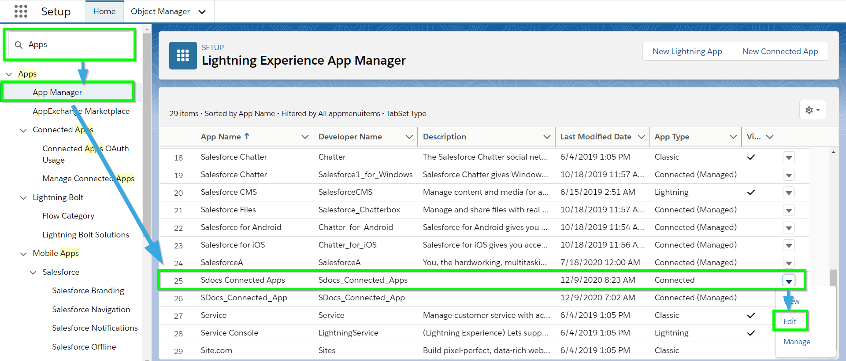The image size is (846, 361).
Task: Open the App Launcher waffle icon
Action: (21, 11)
